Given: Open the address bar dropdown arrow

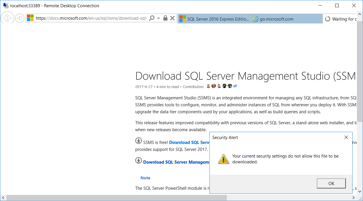Looking at the screenshot, I should coord(158,18).
